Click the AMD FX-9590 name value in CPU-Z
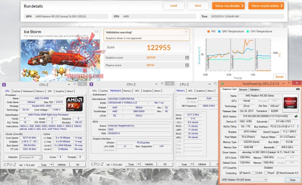 pos(42,98)
